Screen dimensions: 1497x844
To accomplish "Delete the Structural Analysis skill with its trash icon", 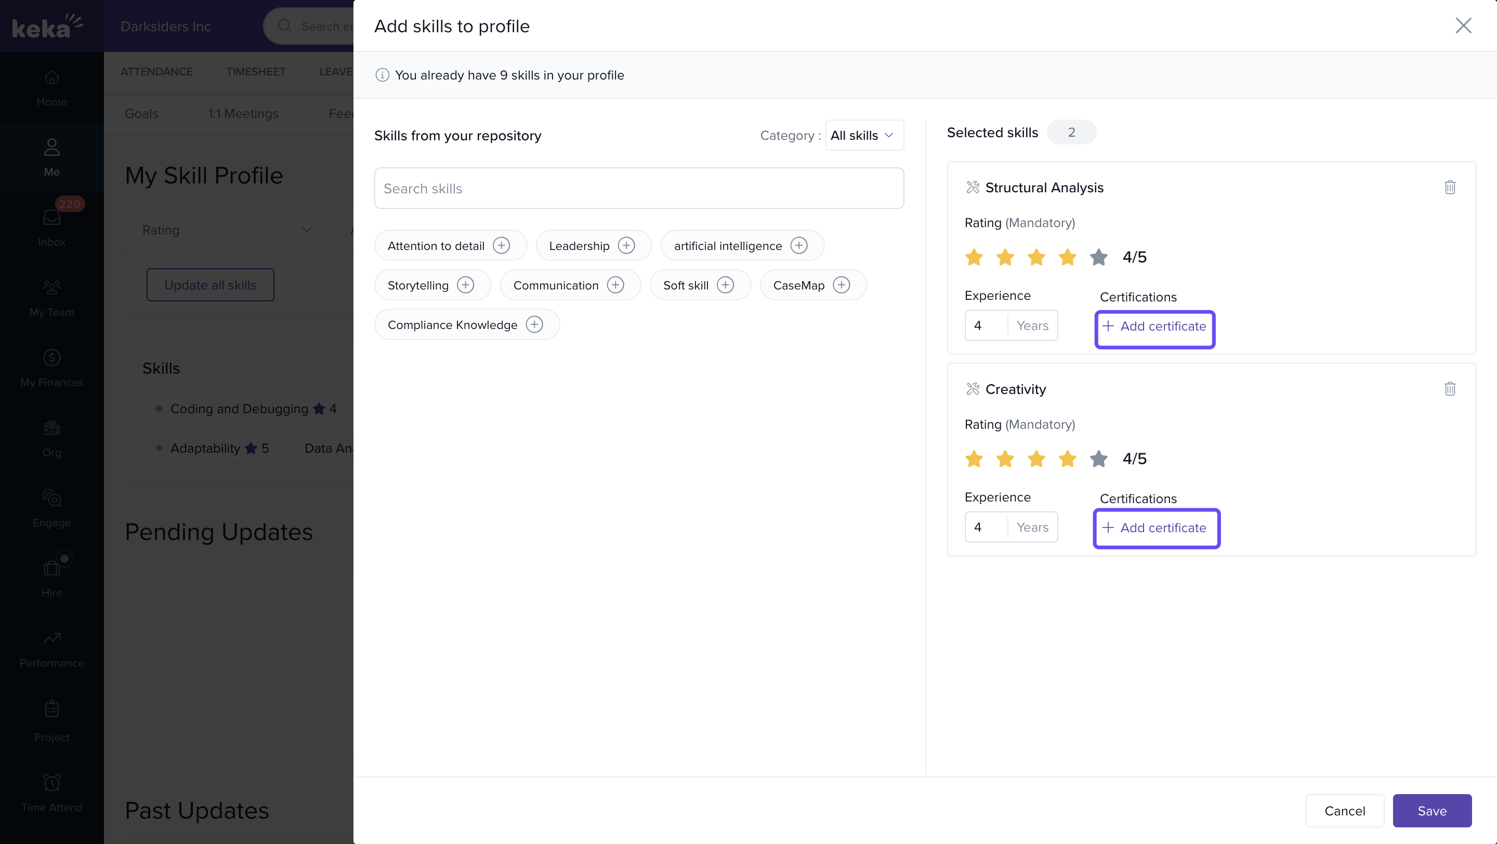I will click(x=1449, y=187).
